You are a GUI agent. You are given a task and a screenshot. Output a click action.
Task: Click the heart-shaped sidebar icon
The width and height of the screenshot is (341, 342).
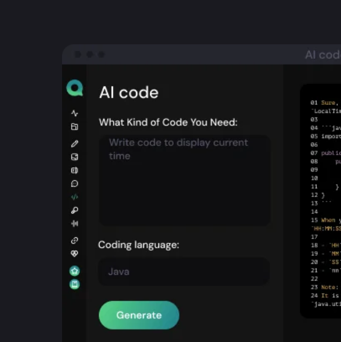point(75,254)
